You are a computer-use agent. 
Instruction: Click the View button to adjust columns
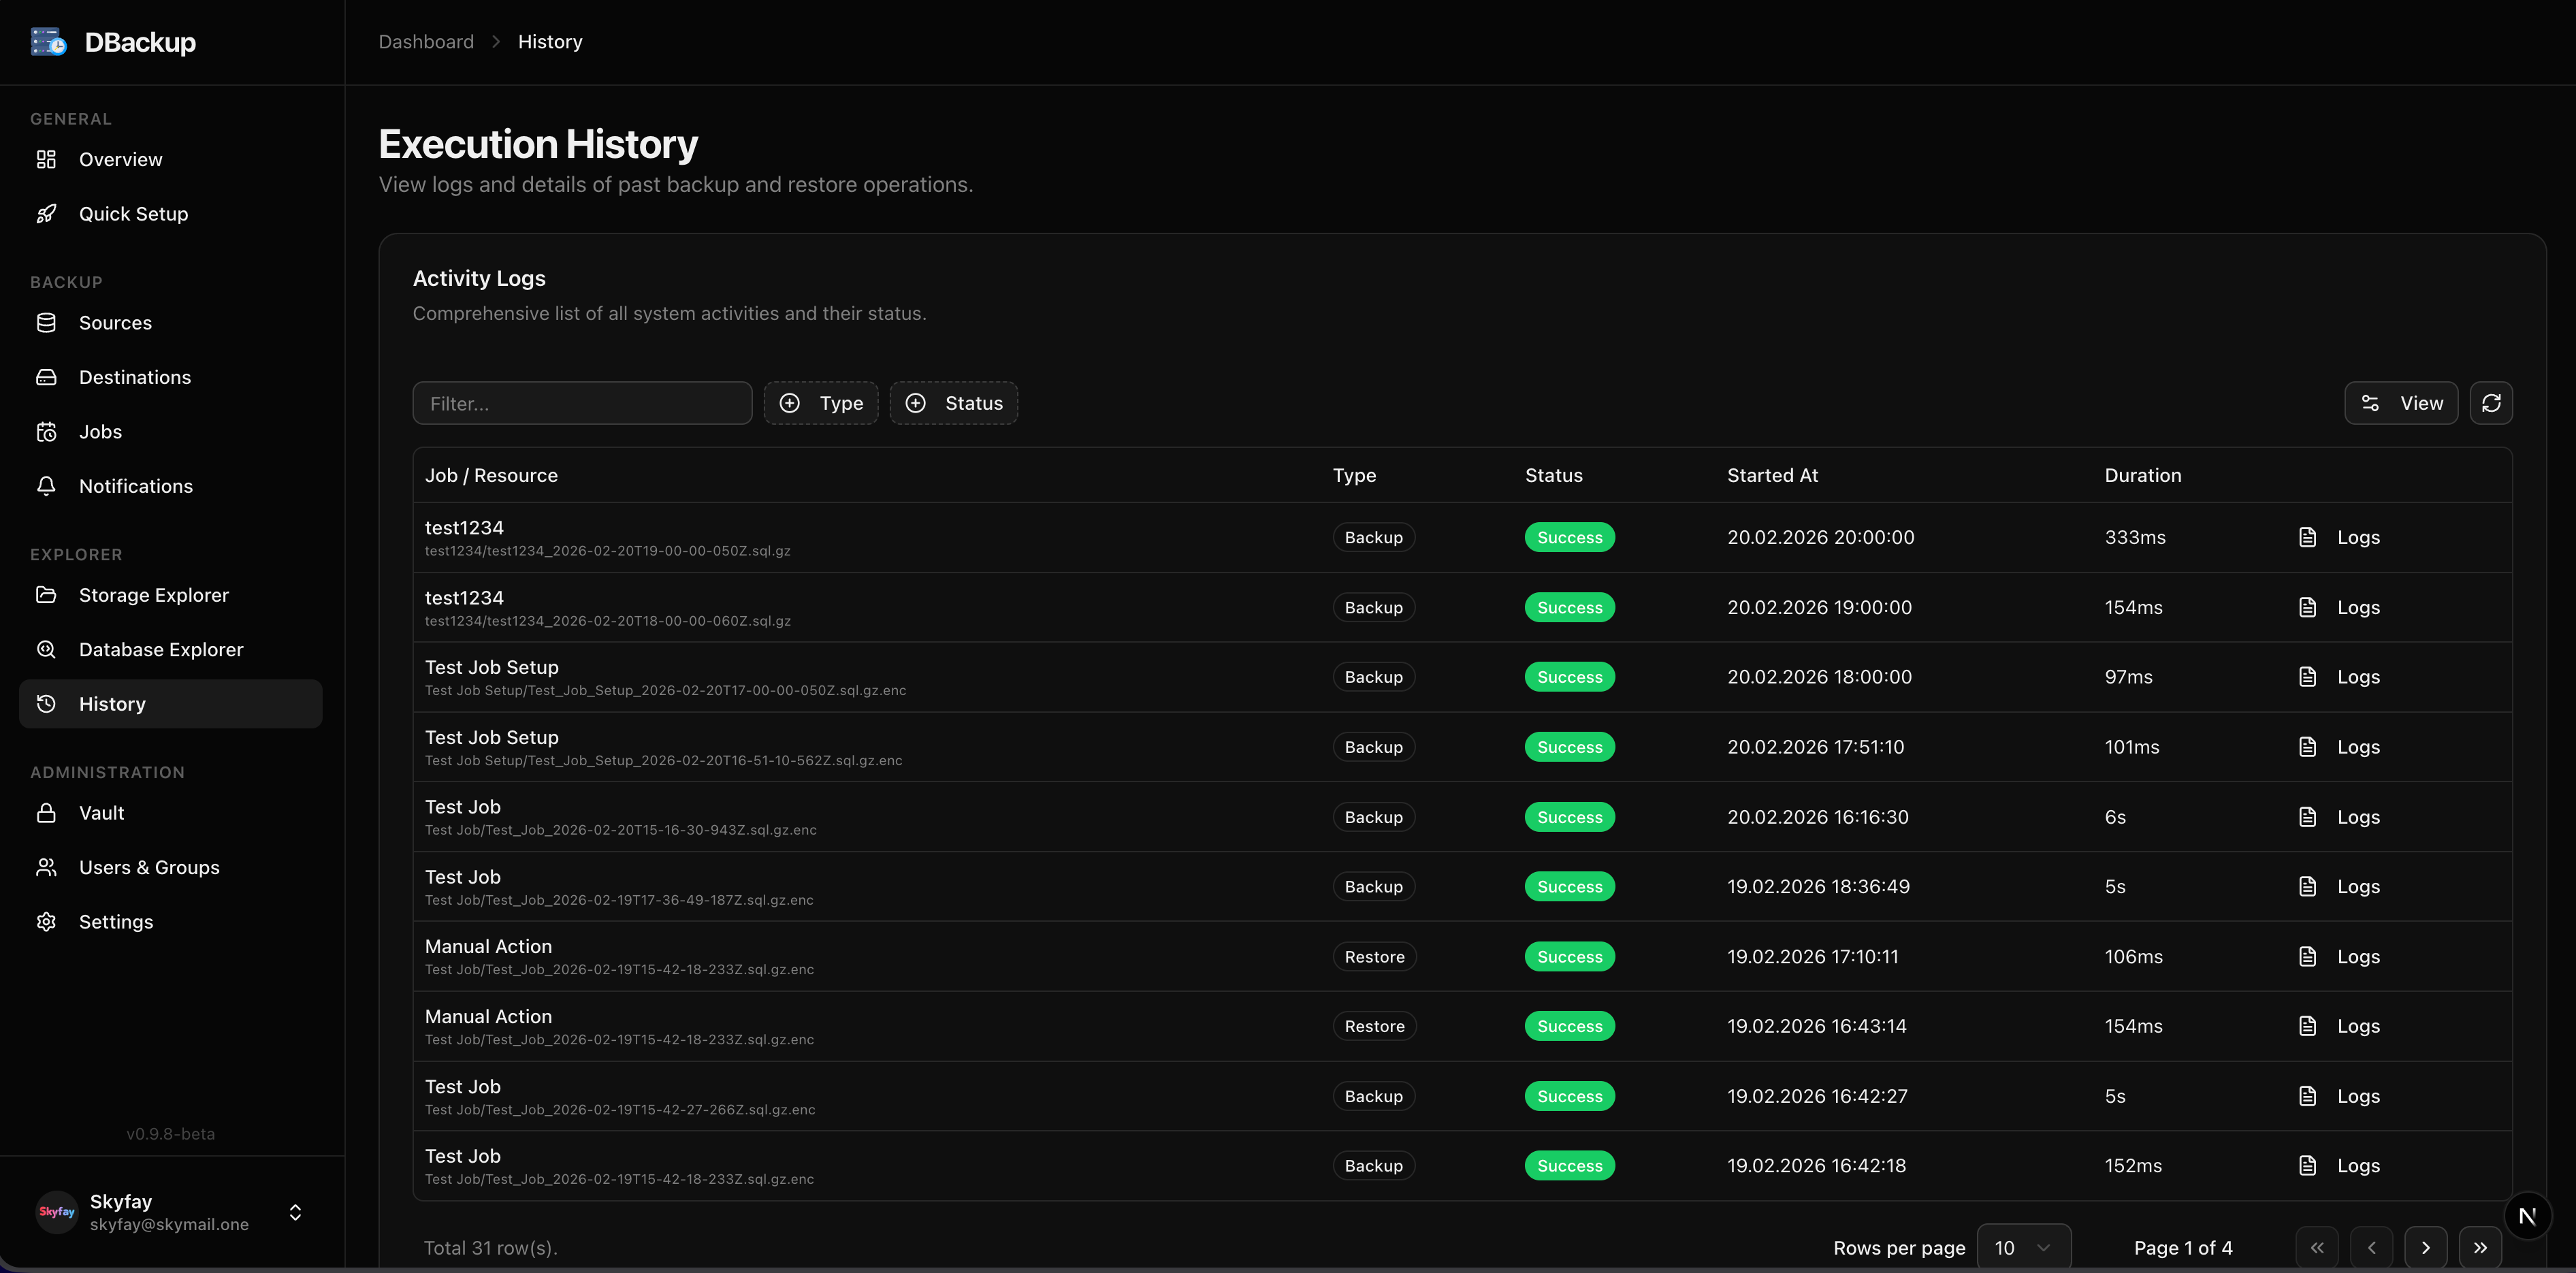pos(2402,403)
